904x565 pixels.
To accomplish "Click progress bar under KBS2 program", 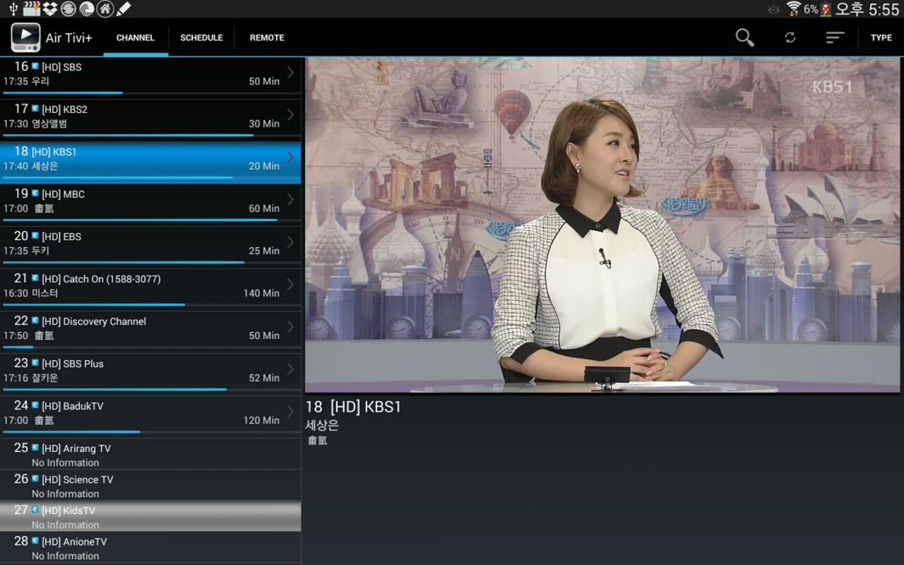I will pos(151,135).
